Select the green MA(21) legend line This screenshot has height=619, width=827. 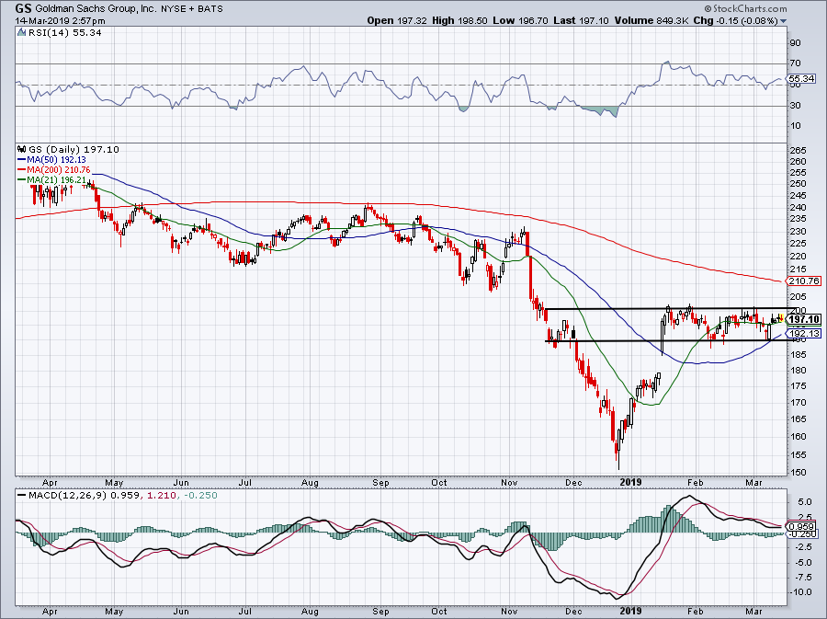click(22, 180)
